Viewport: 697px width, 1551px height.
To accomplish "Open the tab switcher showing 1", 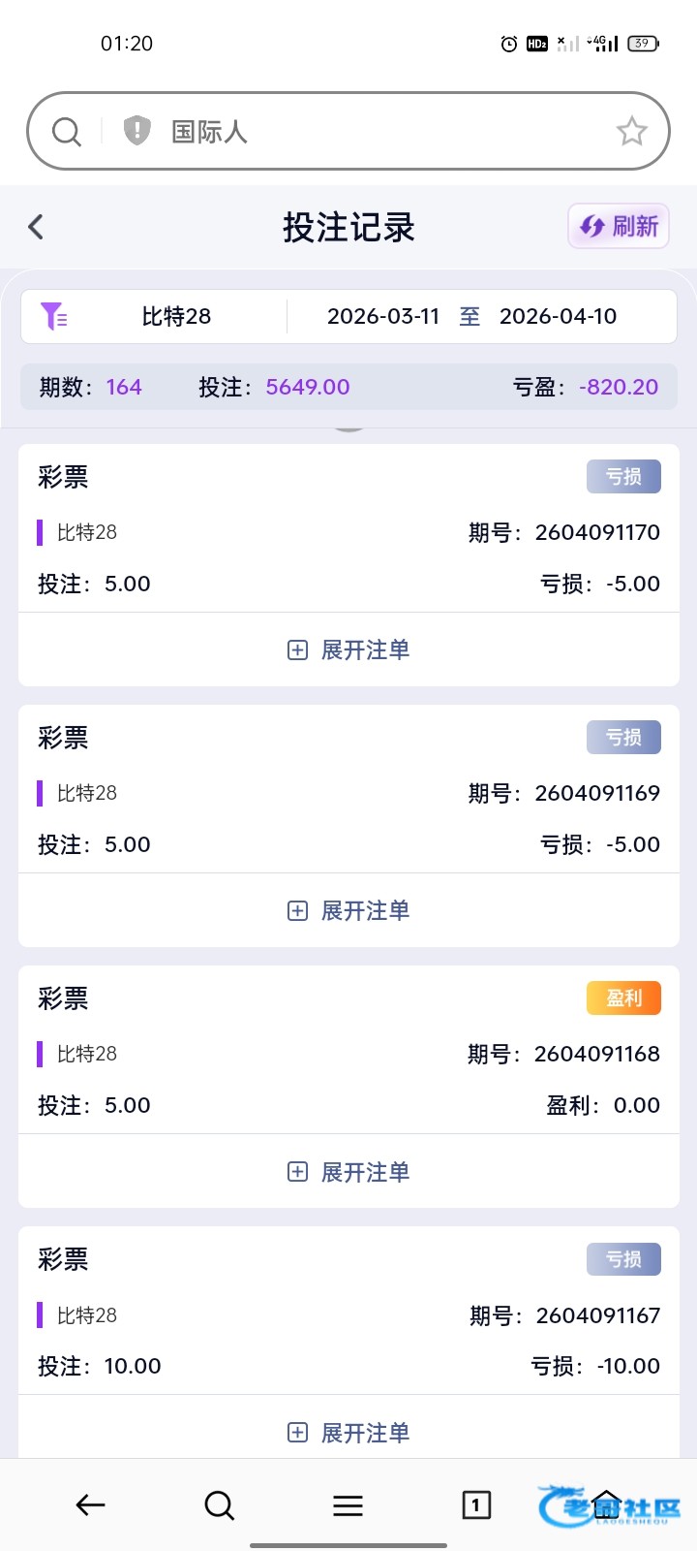I will click(475, 1504).
